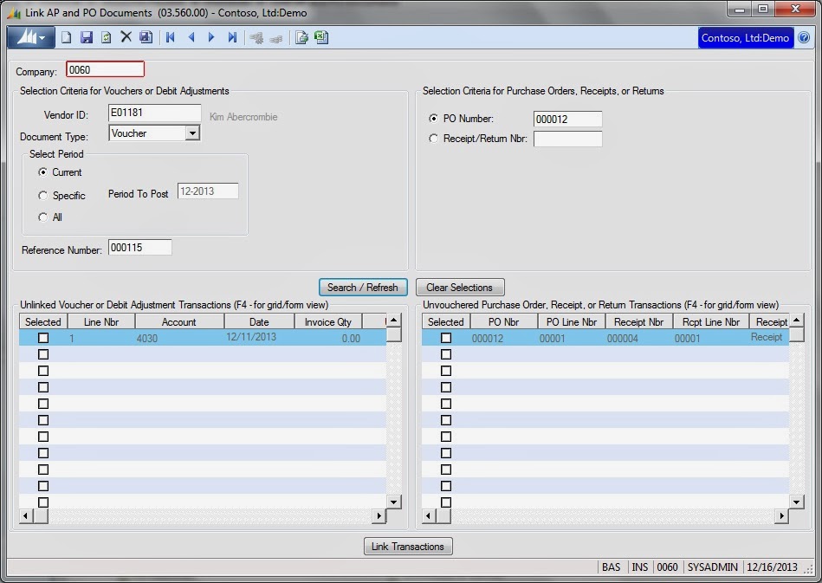Image resolution: width=822 pixels, height=583 pixels.
Task: Click the blue help question mark icon
Action: 804,38
